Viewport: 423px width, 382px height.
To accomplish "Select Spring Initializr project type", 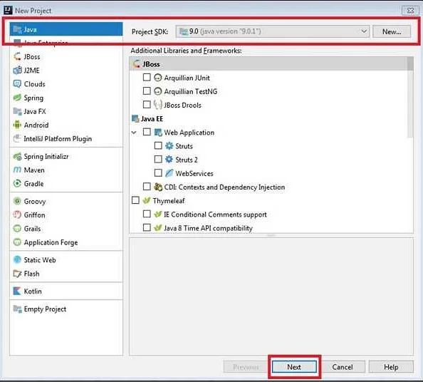I will click(x=66, y=156).
